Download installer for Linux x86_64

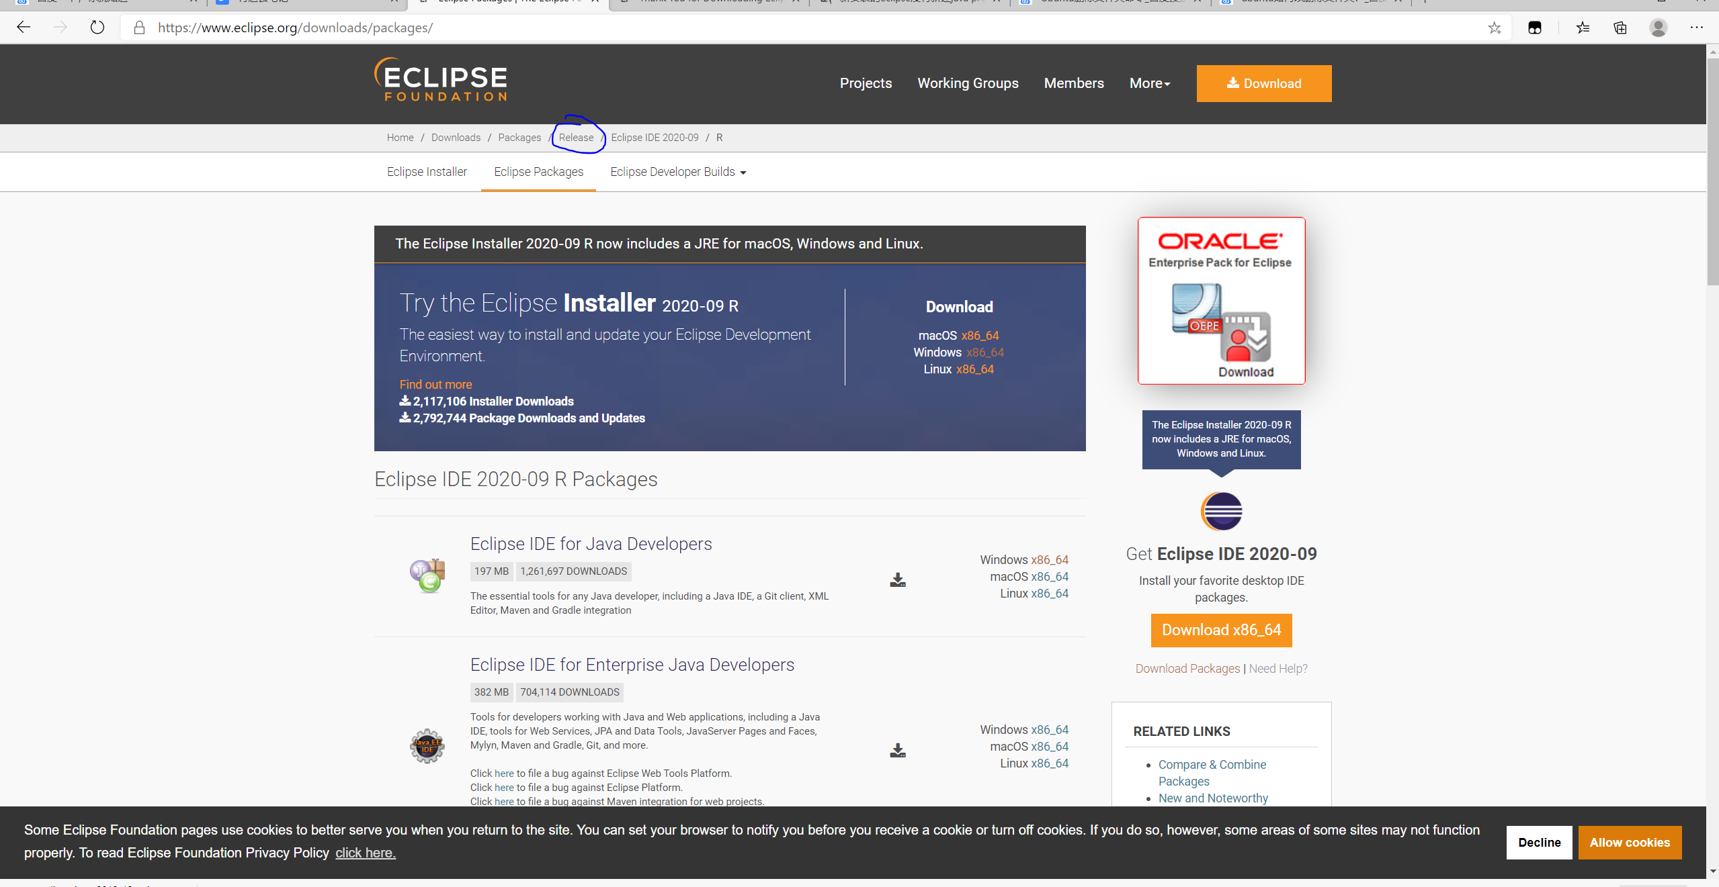(x=974, y=369)
